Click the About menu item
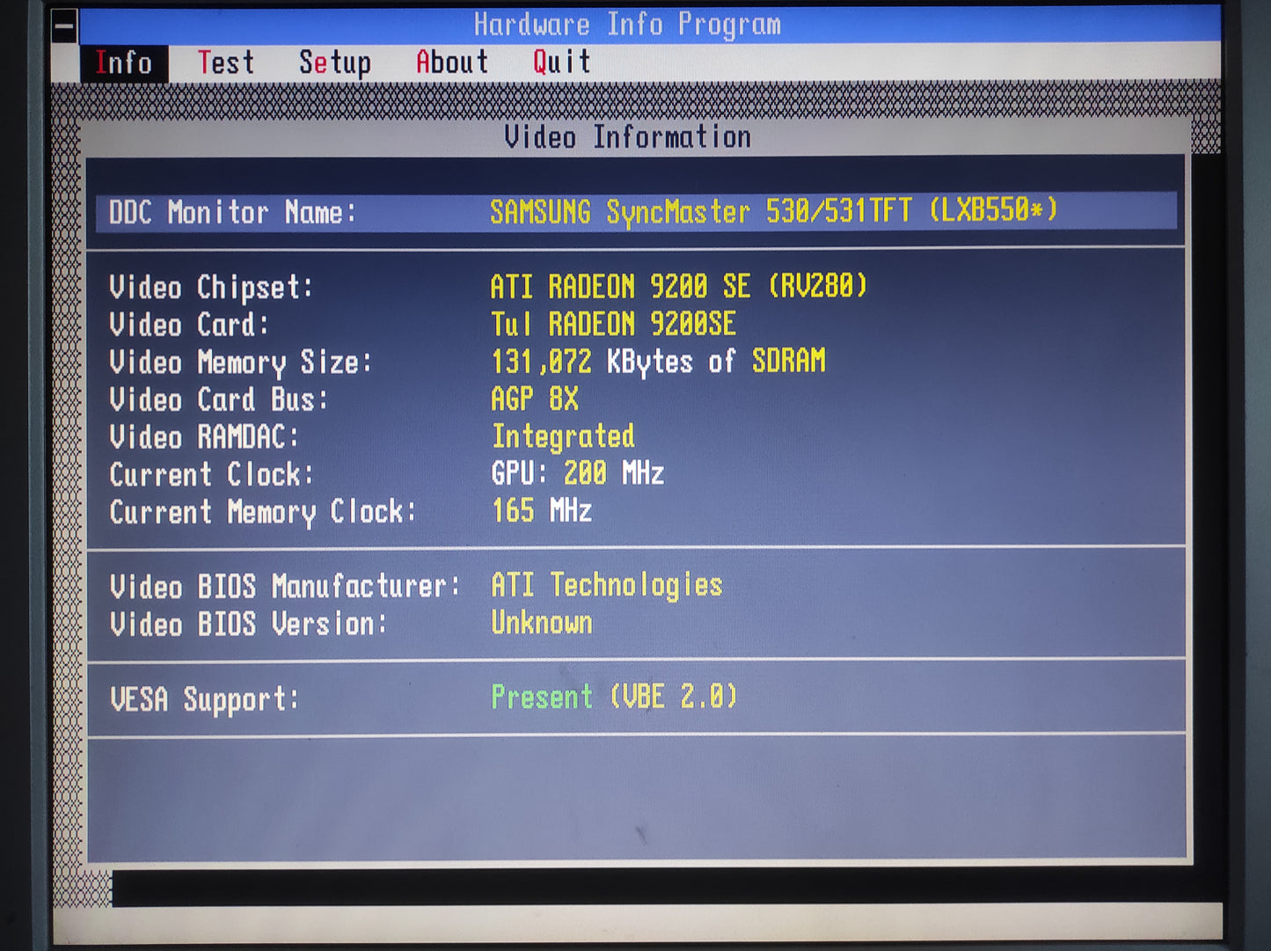The height and width of the screenshot is (951, 1271). point(451,63)
